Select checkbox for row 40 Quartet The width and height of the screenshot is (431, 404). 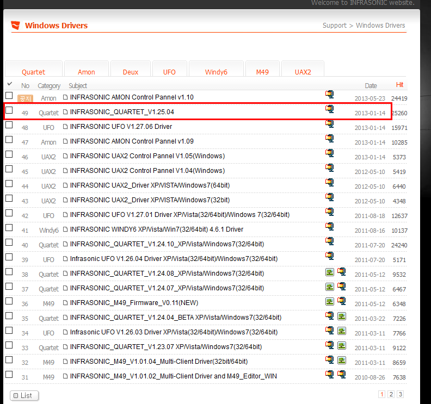point(9,242)
